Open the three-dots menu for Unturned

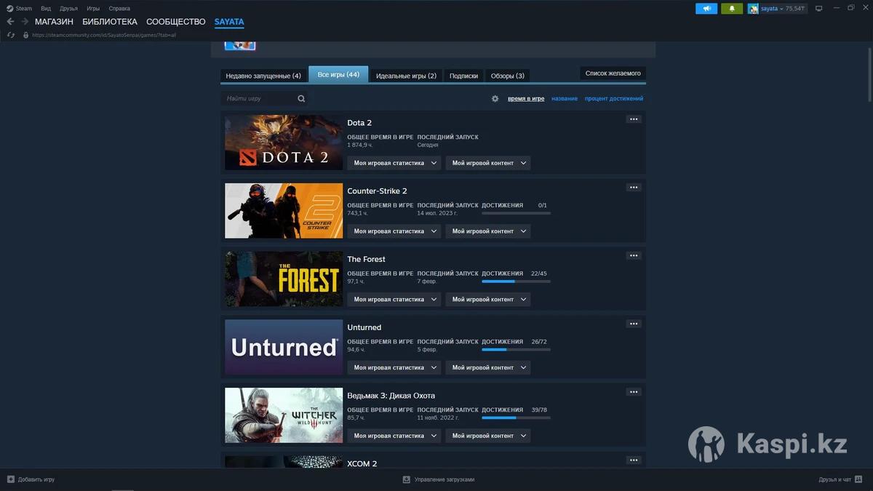(634, 324)
